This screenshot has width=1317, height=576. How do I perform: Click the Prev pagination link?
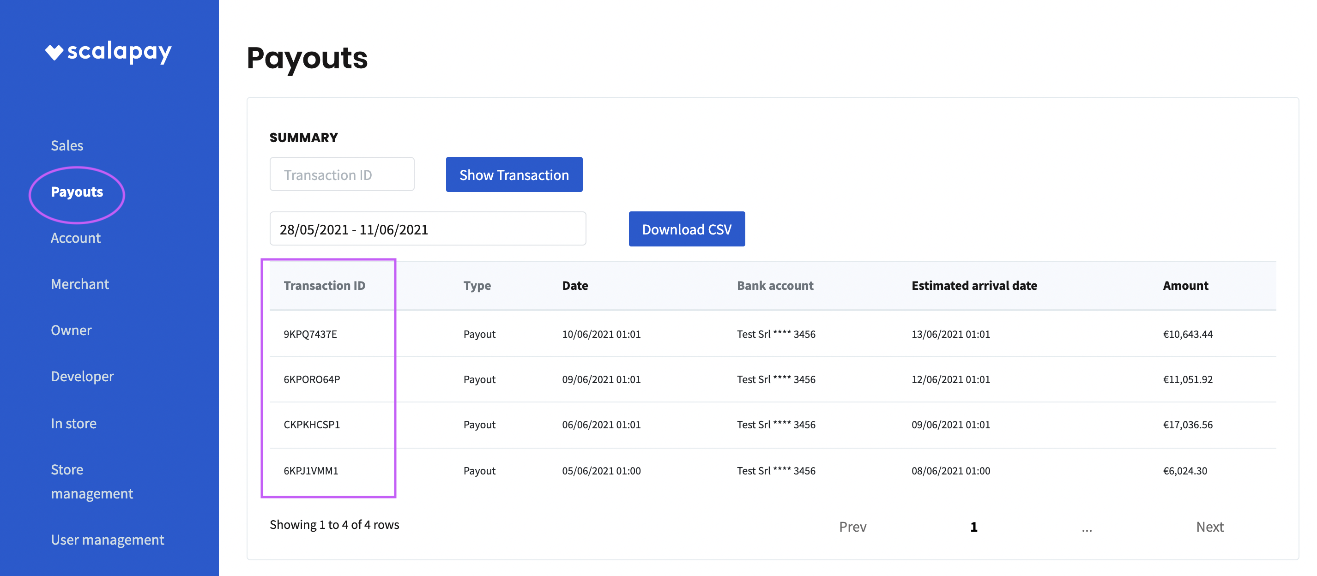pos(852,527)
